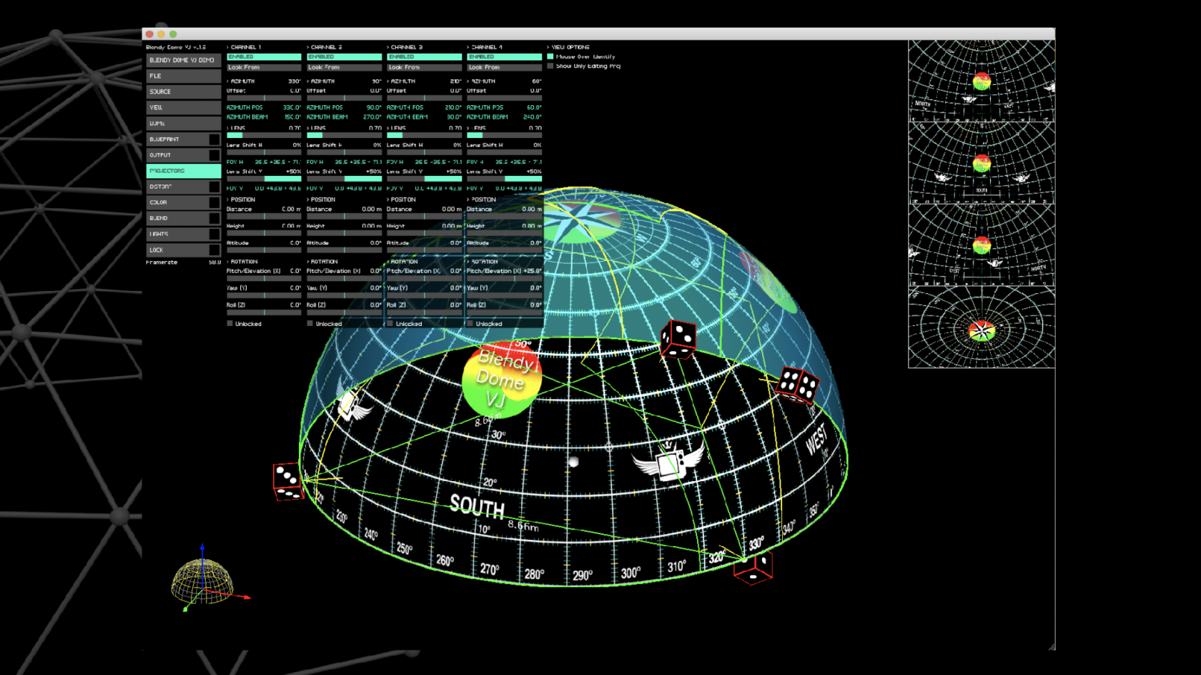Viewport: 1201px width, 675px height.
Task: Open the first projector preview labeled NORTH
Action: 982,81
